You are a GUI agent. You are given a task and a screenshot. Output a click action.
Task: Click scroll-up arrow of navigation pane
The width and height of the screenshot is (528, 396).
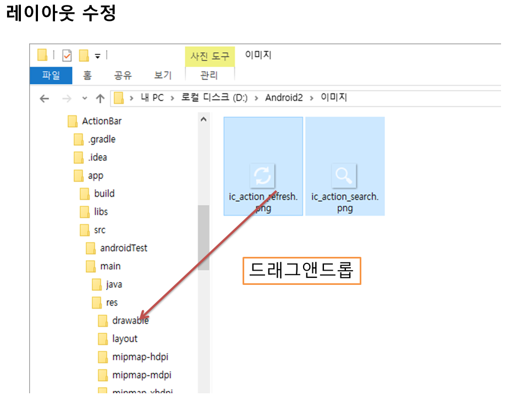point(203,119)
